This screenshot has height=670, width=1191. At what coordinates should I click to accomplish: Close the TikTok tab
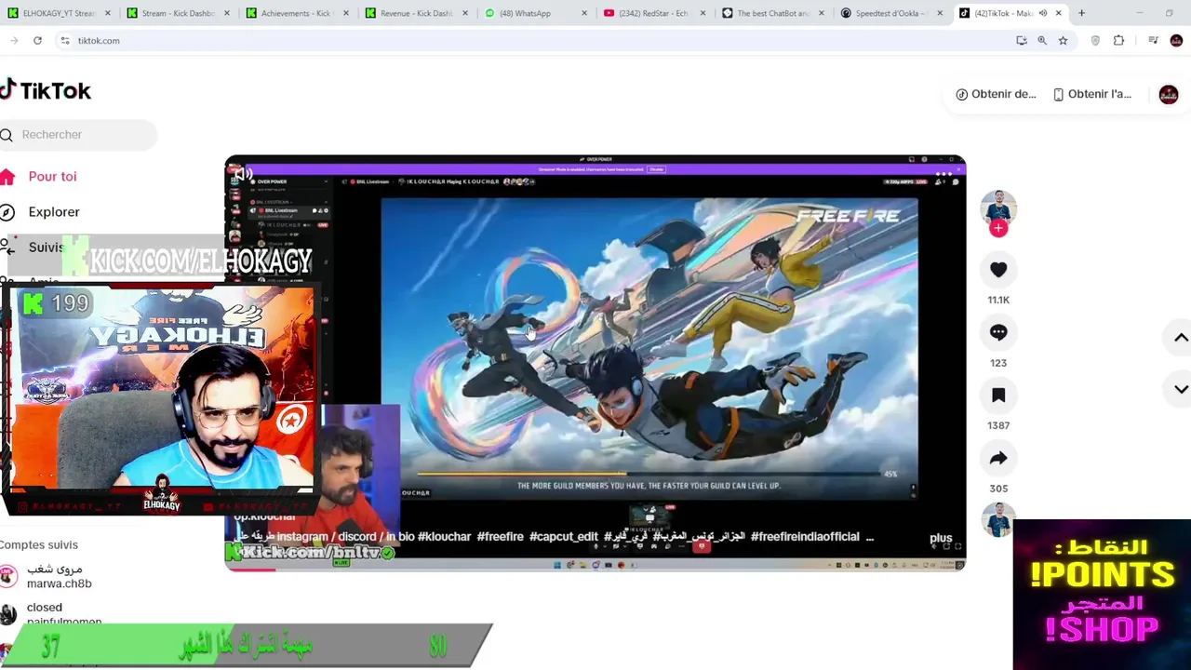coord(1058,13)
